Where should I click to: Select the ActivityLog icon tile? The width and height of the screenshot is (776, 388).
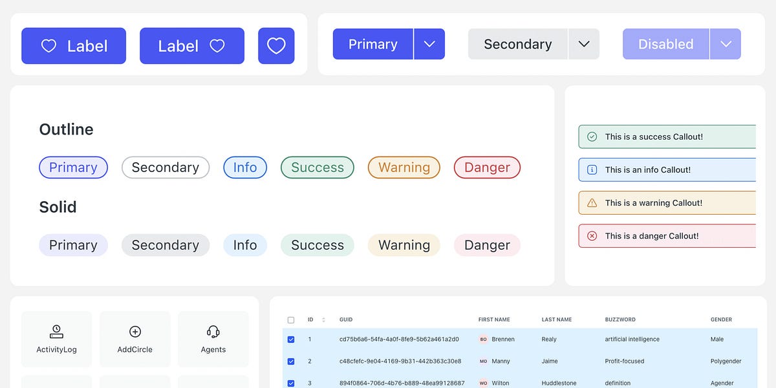click(x=56, y=339)
